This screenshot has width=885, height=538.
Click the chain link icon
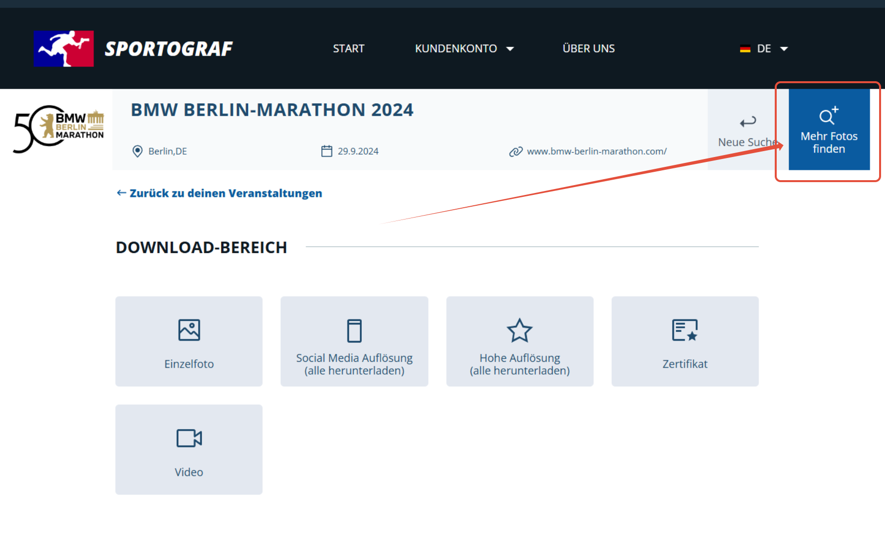tap(516, 152)
